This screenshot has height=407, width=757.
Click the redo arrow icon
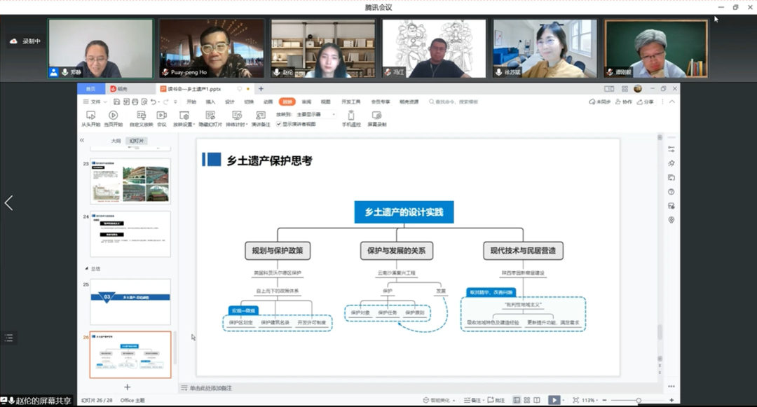(165, 102)
